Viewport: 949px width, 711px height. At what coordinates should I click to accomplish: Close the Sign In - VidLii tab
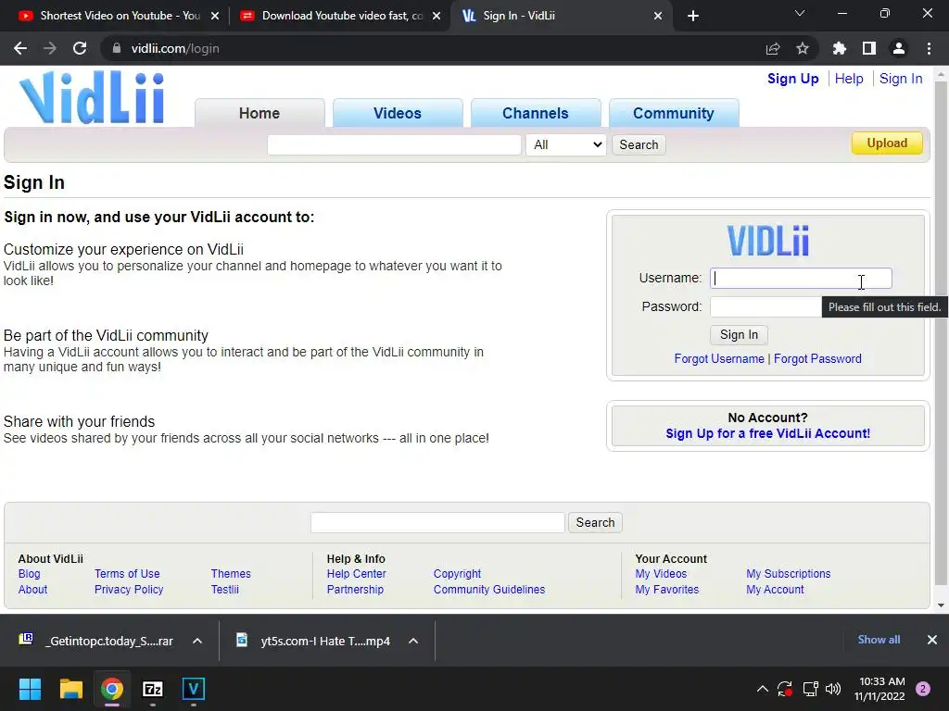tap(658, 16)
